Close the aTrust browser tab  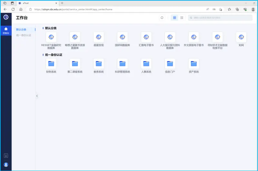pyautogui.click(x=56, y=3)
